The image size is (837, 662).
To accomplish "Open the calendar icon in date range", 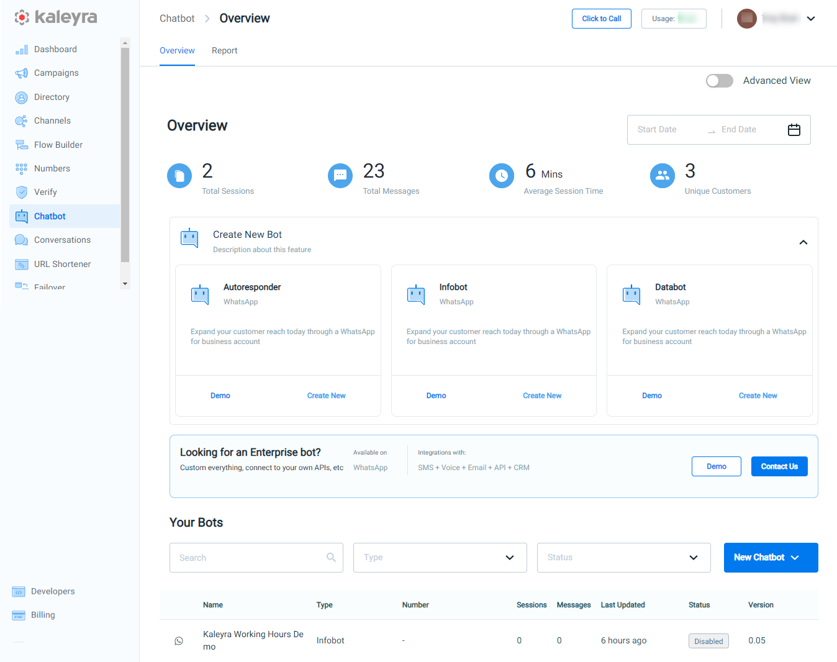I will (x=794, y=130).
